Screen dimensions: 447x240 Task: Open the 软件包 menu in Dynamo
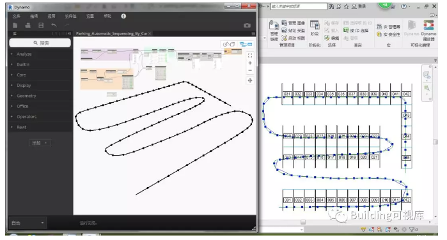pyautogui.click(x=70, y=16)
